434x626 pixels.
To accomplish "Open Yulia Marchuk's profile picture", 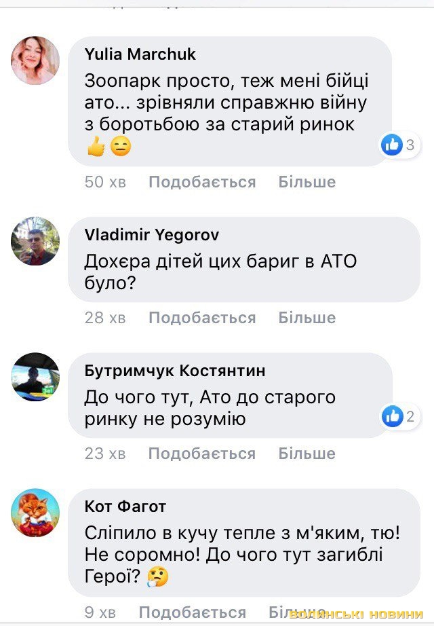I will 35,60.
